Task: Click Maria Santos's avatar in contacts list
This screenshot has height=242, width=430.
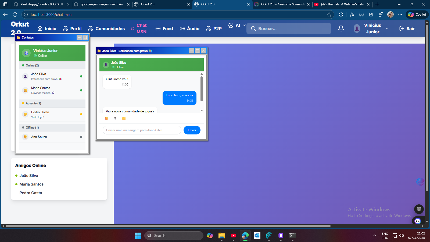Action: tap(25, 90)
